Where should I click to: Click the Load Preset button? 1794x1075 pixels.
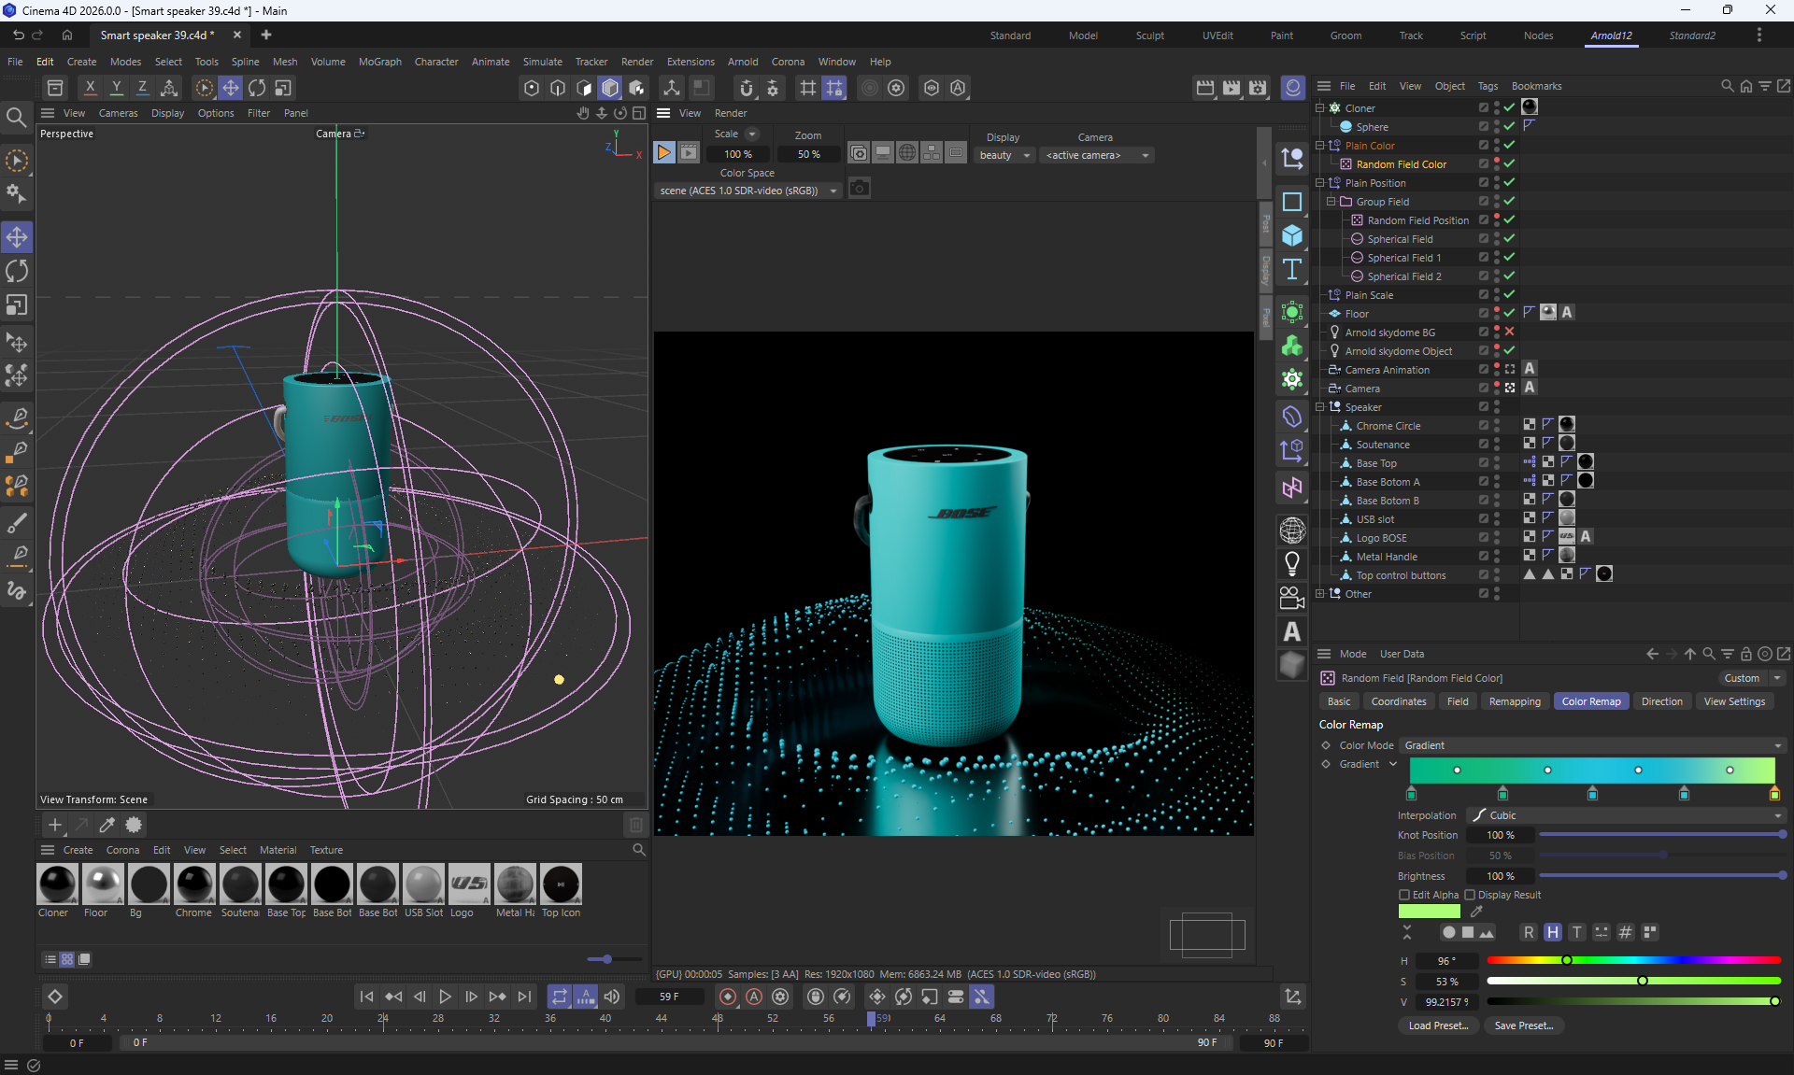point(1438,1025)
